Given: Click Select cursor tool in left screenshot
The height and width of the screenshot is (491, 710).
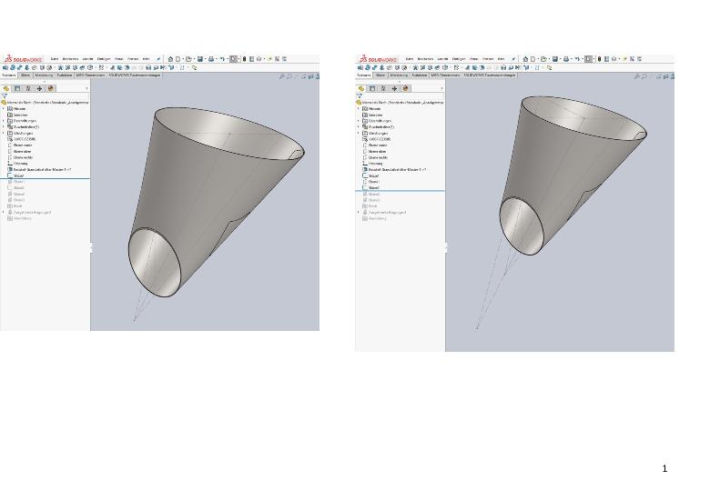Looking at the screenshot, I should tap(233, 59).
